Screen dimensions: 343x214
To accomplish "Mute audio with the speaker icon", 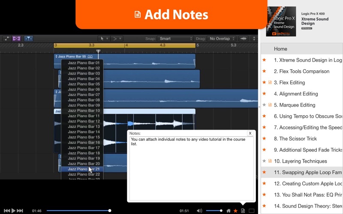I will (199, 211).
